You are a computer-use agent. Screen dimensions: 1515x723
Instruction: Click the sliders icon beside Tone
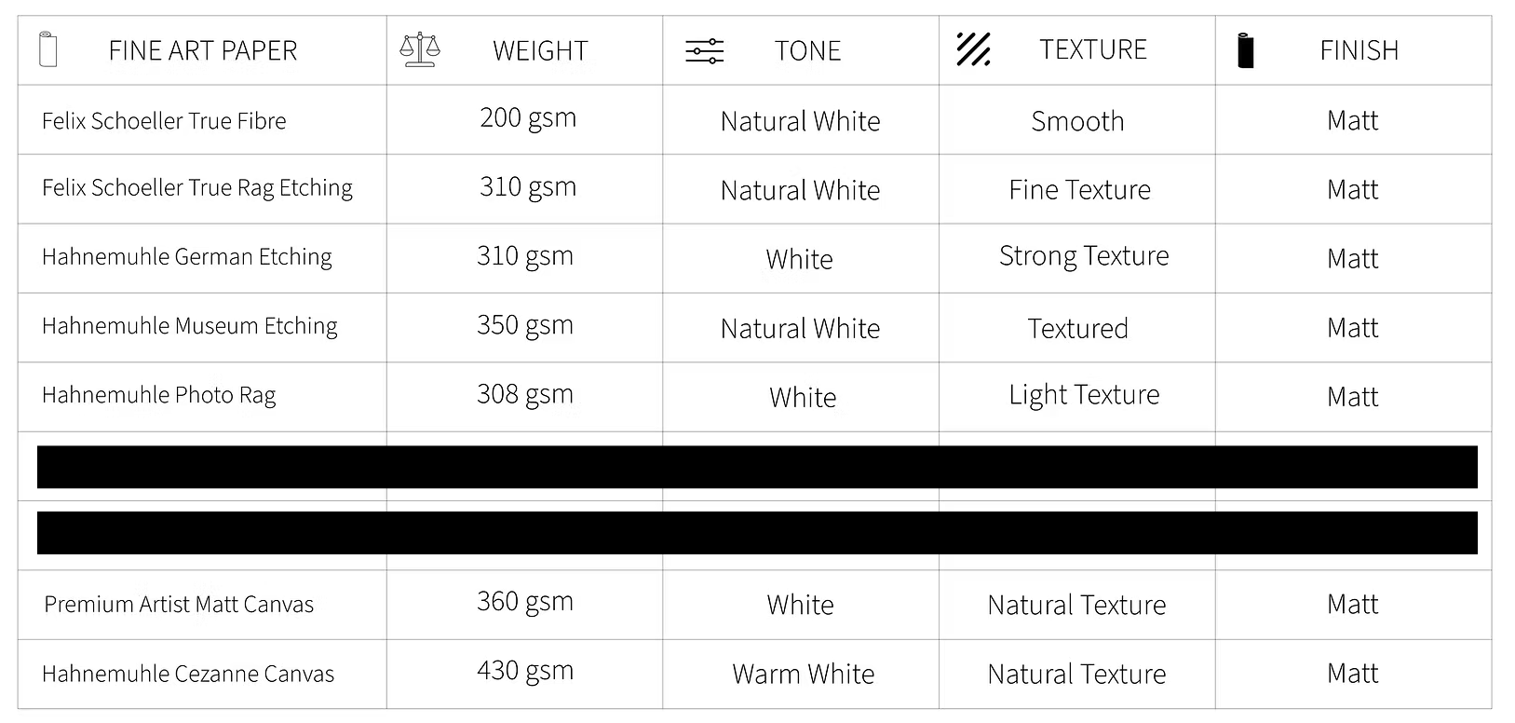coord(704,51)
